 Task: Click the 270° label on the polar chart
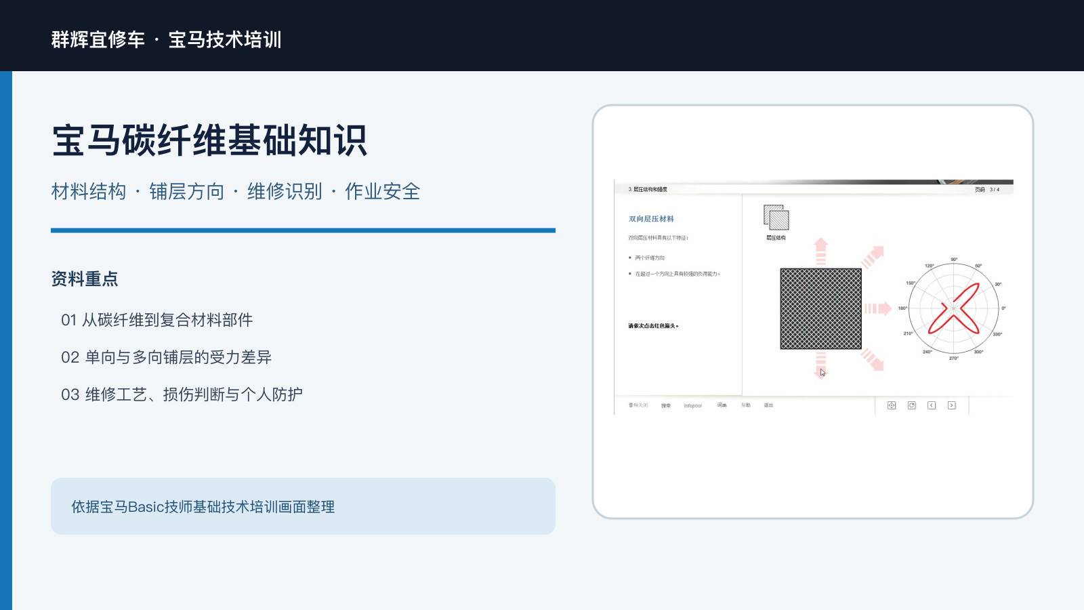(x=954, y=358)
